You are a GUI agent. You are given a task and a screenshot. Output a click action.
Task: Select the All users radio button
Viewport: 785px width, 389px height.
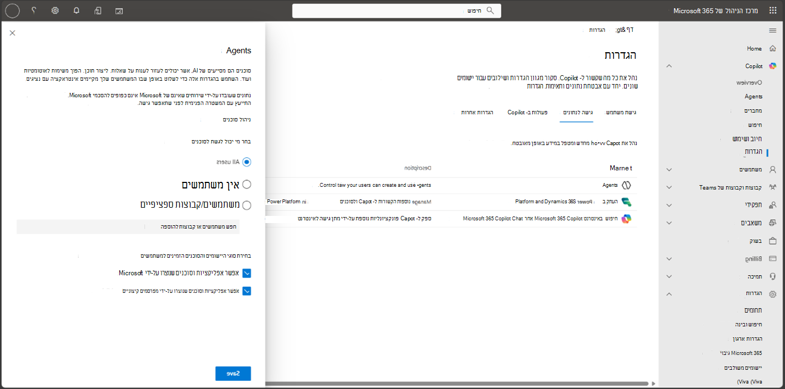(x=247, y=162)
